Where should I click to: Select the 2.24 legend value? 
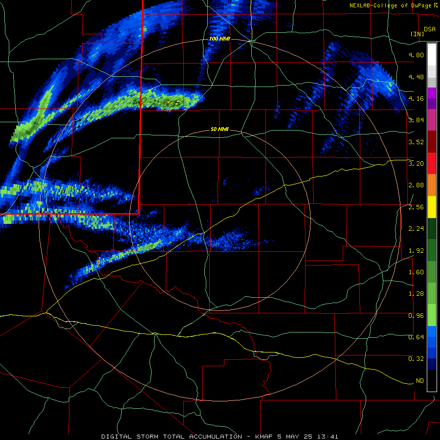[x=416, y=229]
